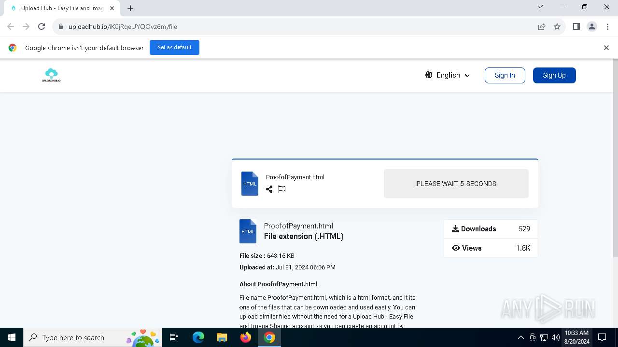618x347 pixels.
Task: Reload the page with refresh icon
Action: pyautogui.click(x=42, y=27)
